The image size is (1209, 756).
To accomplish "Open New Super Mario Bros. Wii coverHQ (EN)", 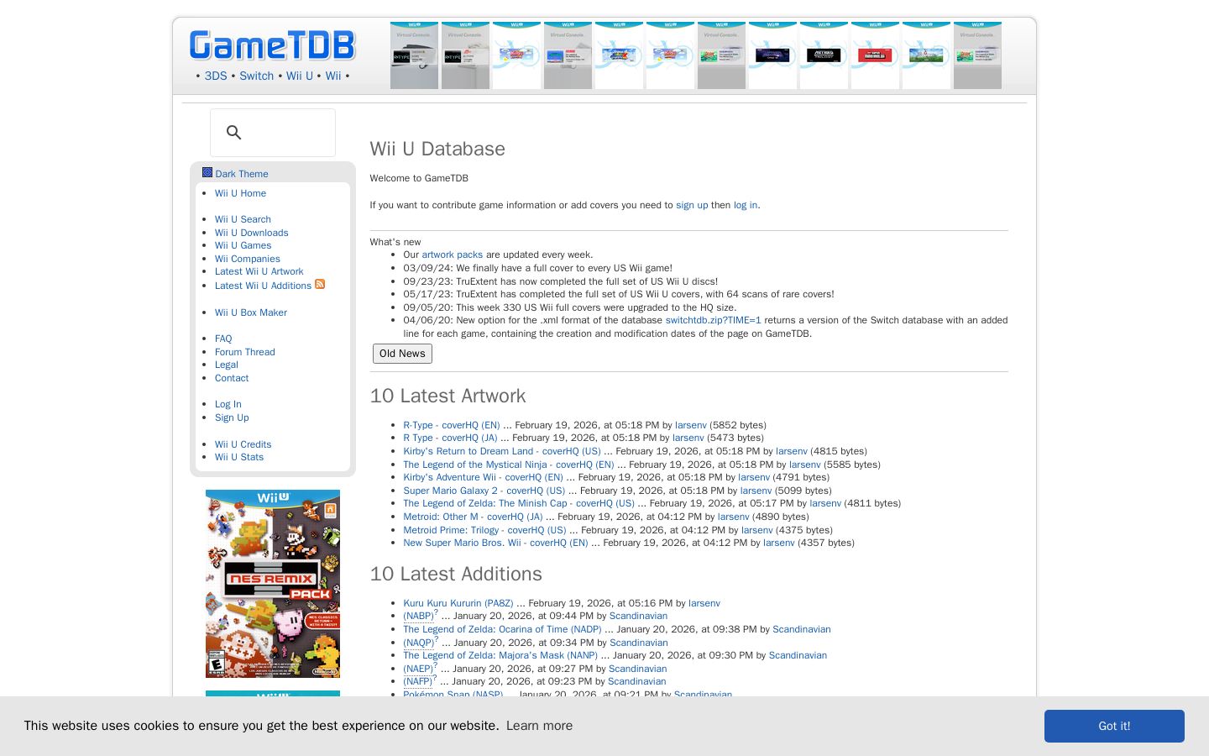I will (495, 543).
